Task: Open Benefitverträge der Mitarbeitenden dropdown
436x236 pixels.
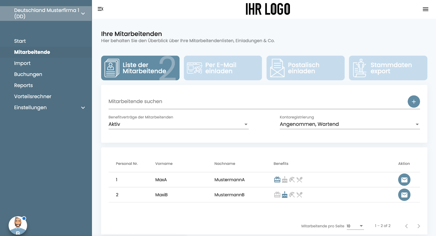Action: click(x=178, y=124)
